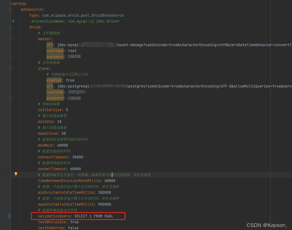Place cursor in the initialSize value 5
This screenshot has height=230, width=292.
click(67, 109)
